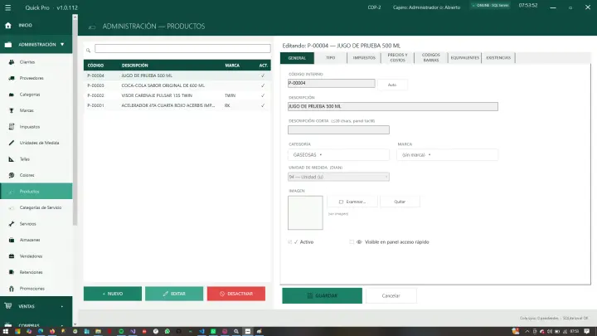597x336 pixels.
Task: Click the Inicio home icon
Action: click(8, 25)
